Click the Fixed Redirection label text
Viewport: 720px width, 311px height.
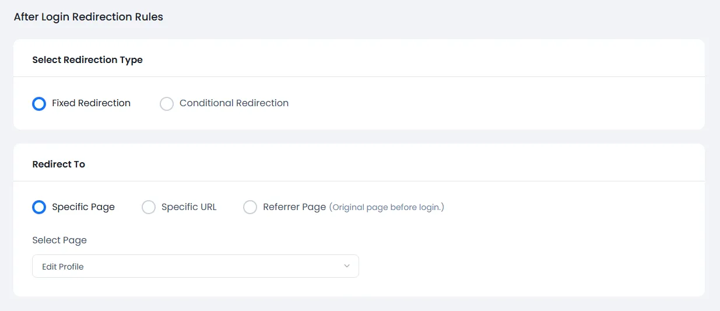[91, 103]
